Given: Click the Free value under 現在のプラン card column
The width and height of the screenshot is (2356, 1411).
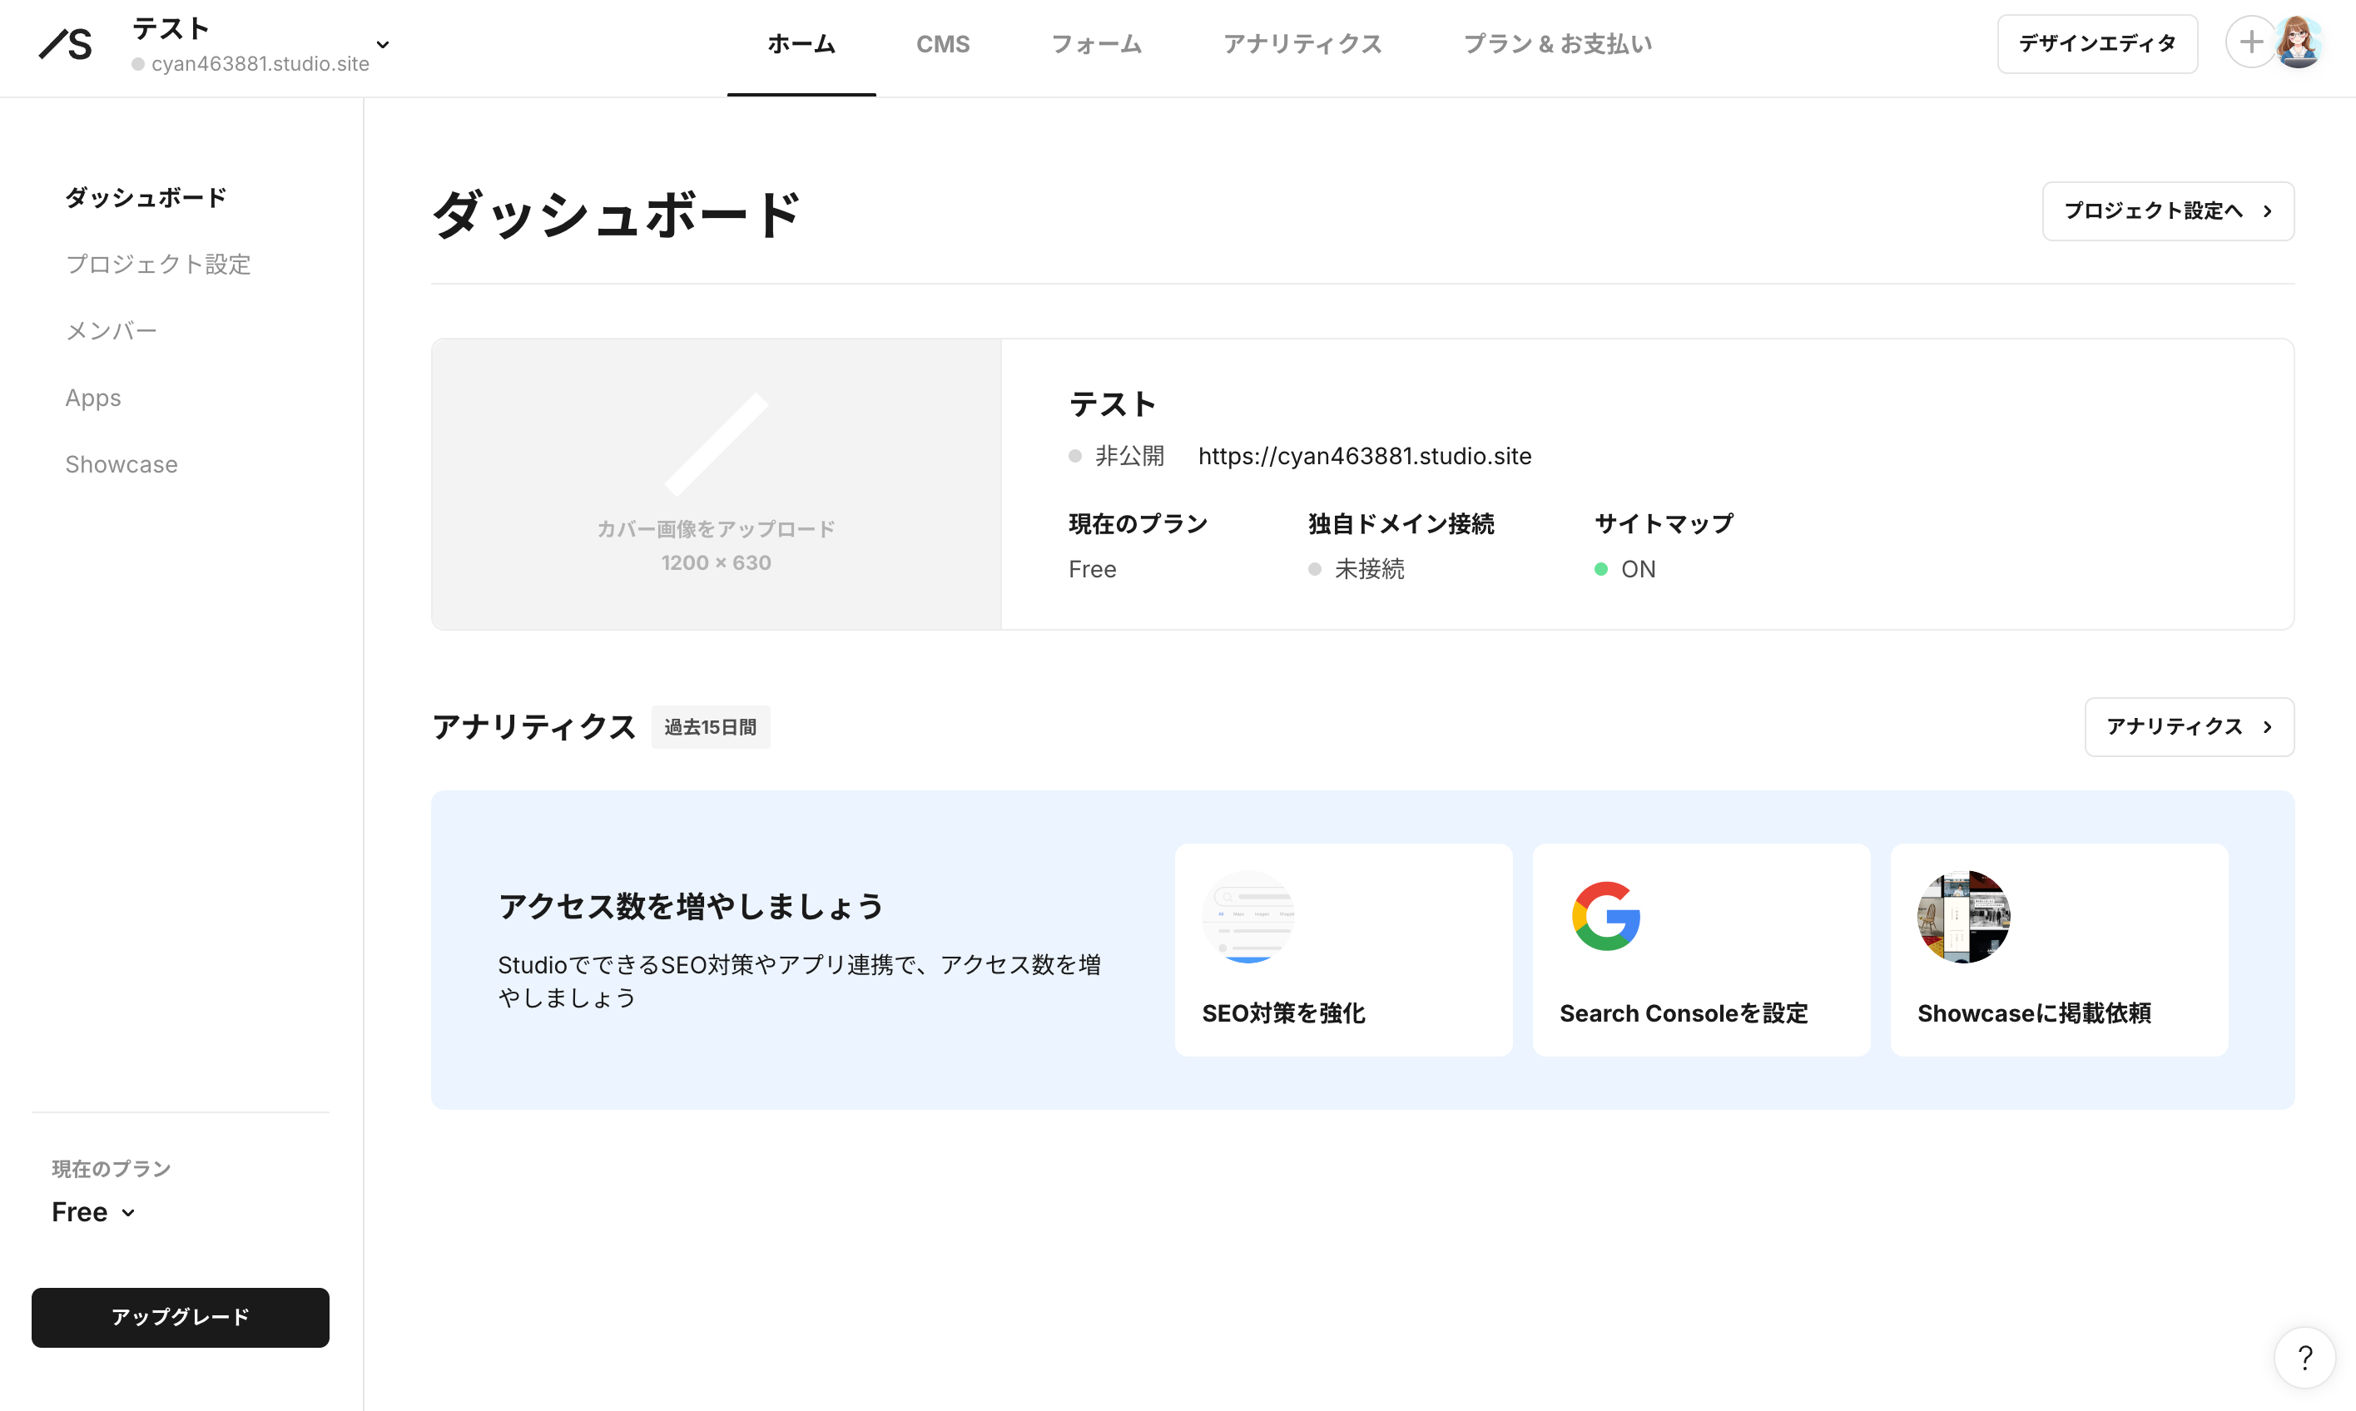Looking at the screenshot, I should click(1092, 570).
